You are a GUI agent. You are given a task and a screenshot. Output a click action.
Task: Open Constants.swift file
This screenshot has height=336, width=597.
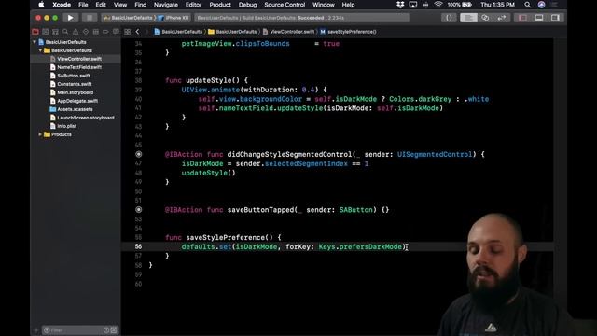point(76,84)
